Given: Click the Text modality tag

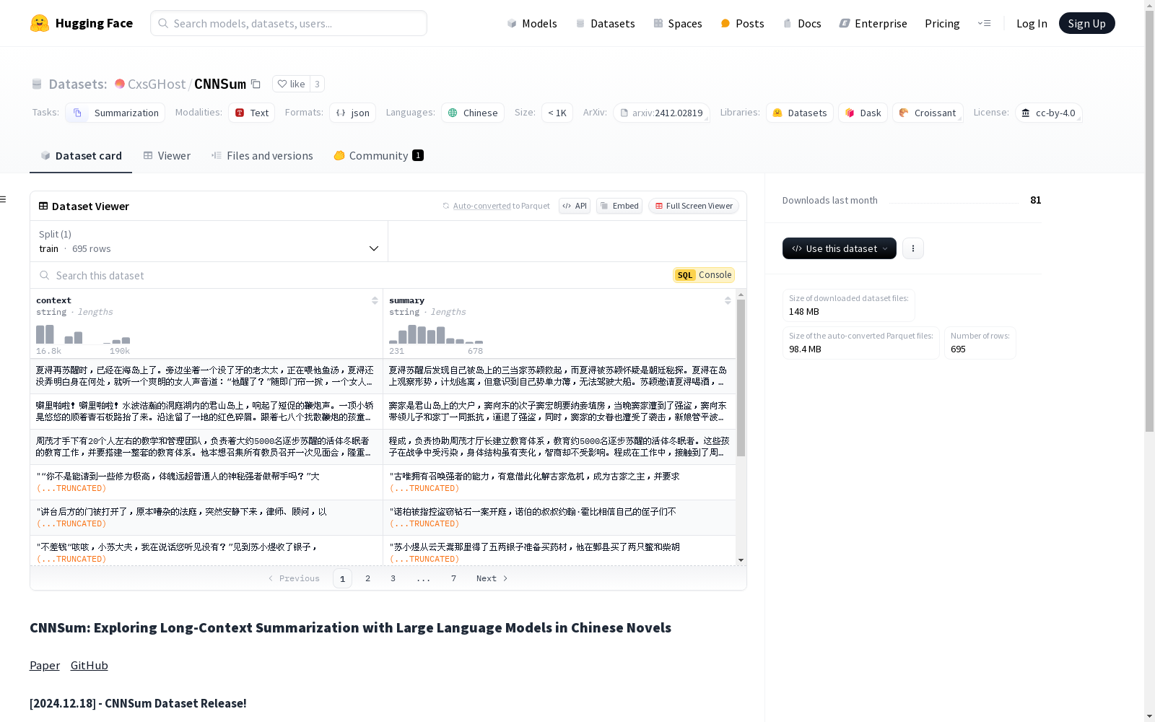Looking at the screenshot, I should click(x=251, y=113).
